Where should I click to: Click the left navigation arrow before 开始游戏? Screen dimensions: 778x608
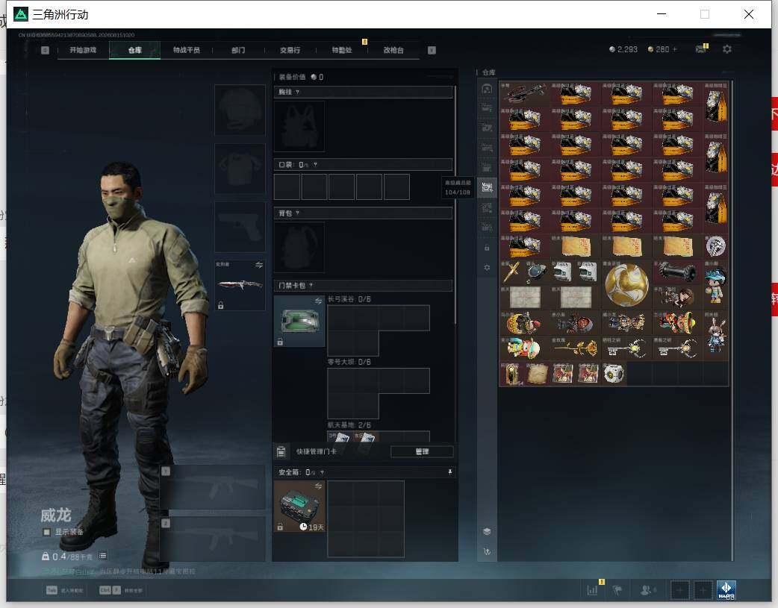45,50
